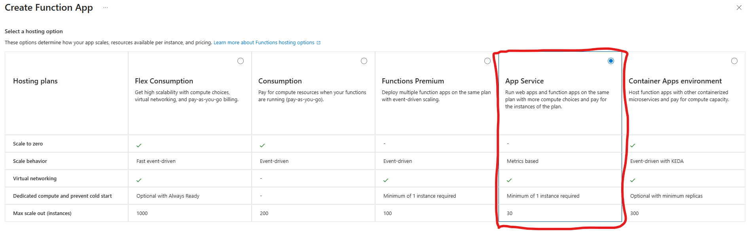This screenshot has width=749, height=240.
Task: Click the Virtual networking checkmark for Functions Premium
Action: tap(386, 180)
